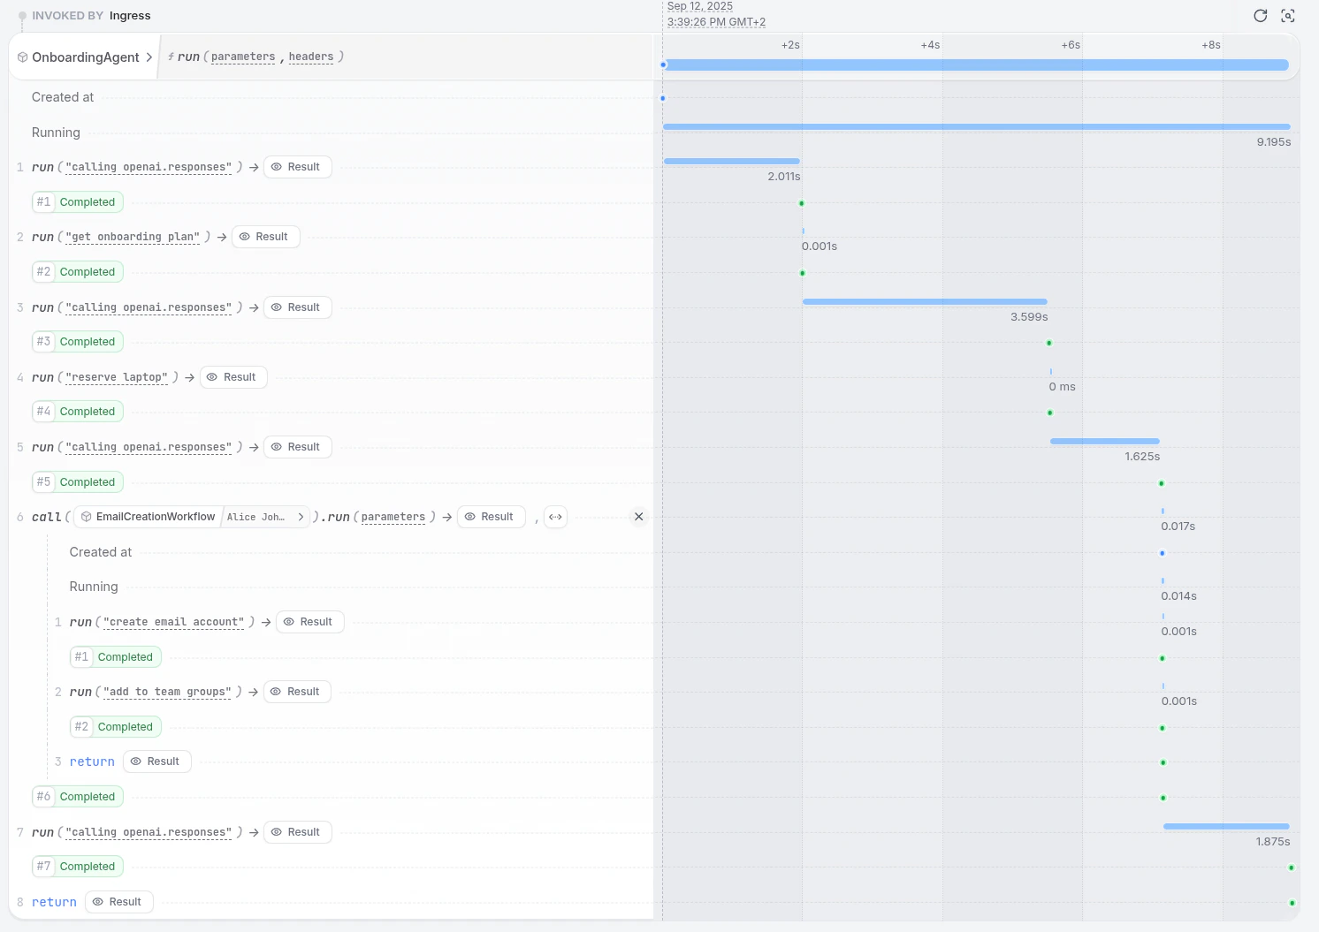Open Result of step 7 calling openai.responses

click(x=298, y=832)
